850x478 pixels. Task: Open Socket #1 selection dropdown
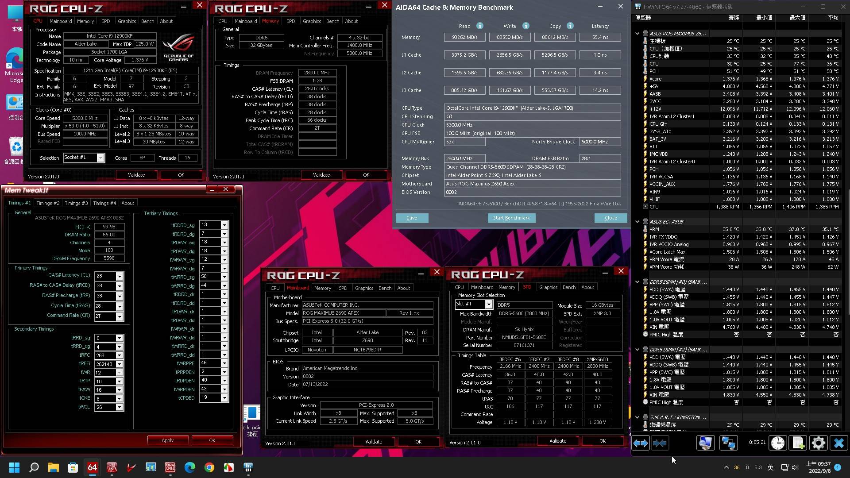(x=100, y=158)
